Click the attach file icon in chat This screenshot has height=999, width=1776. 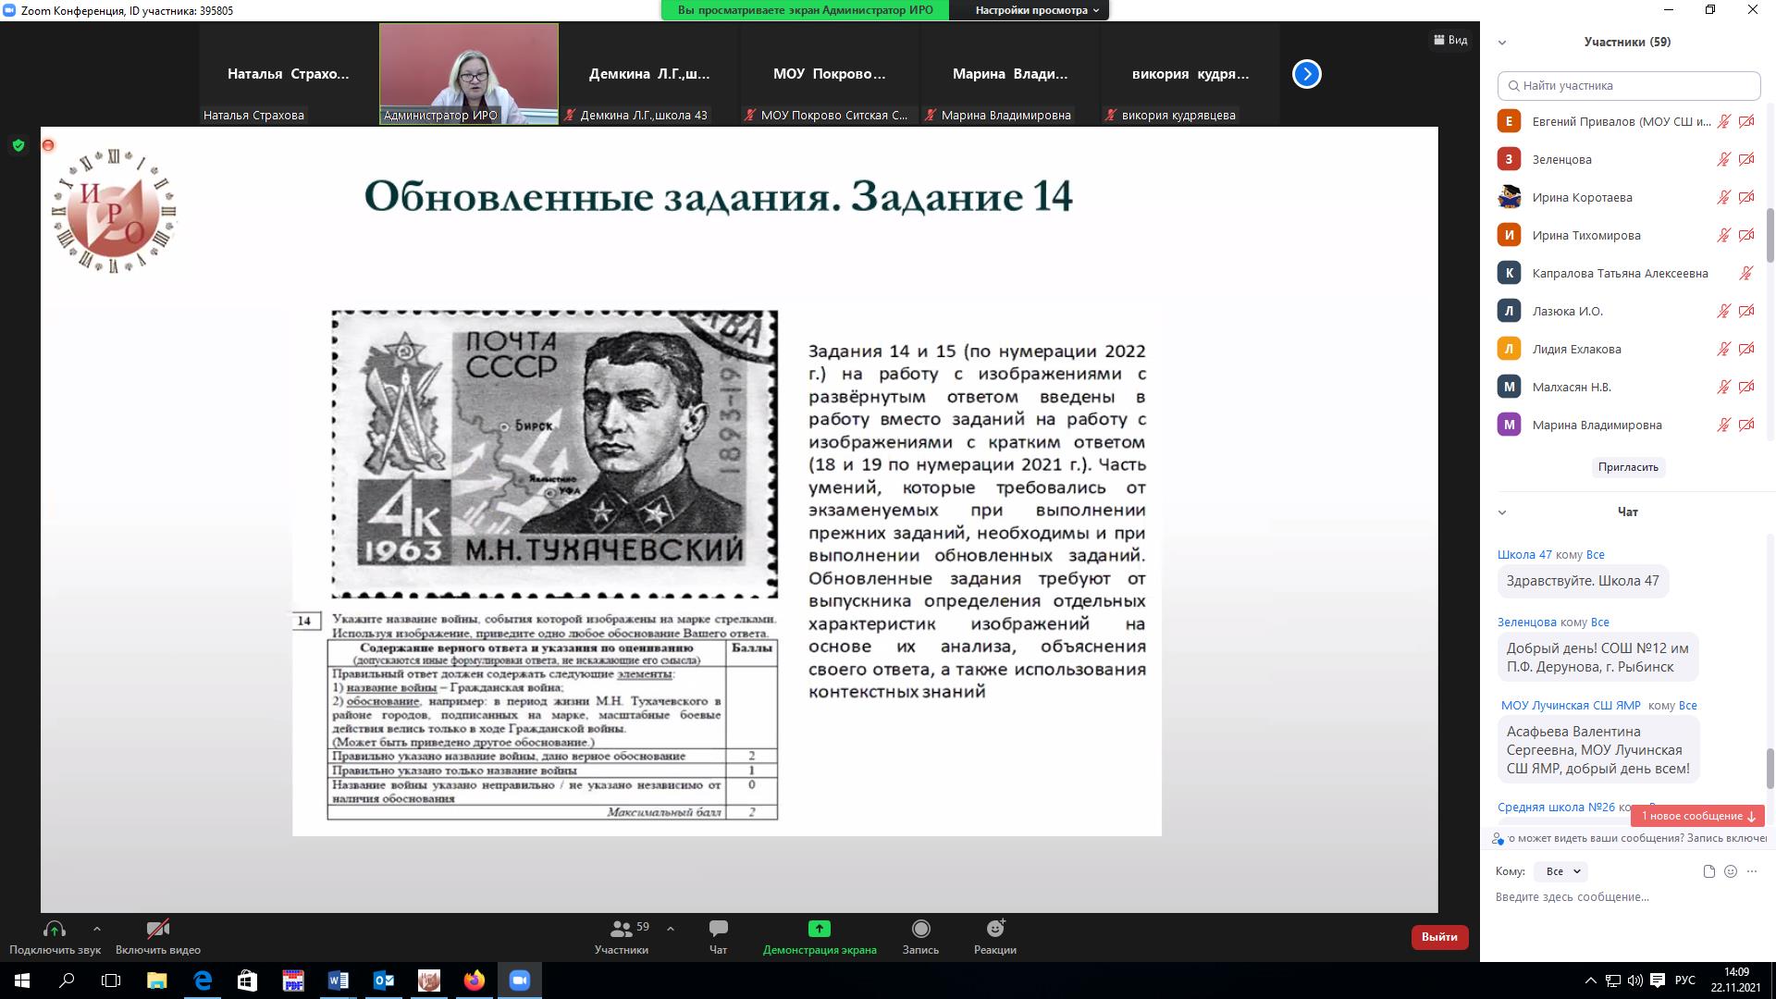coord(1708,871)
